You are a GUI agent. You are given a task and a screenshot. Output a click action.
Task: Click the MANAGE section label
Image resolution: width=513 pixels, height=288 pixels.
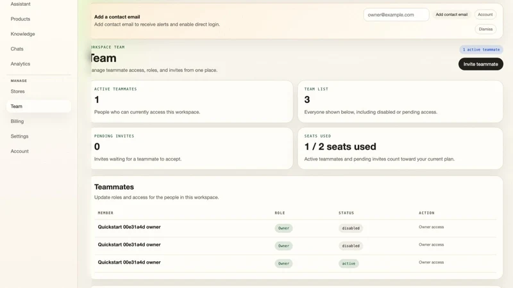tap(19, 81)
